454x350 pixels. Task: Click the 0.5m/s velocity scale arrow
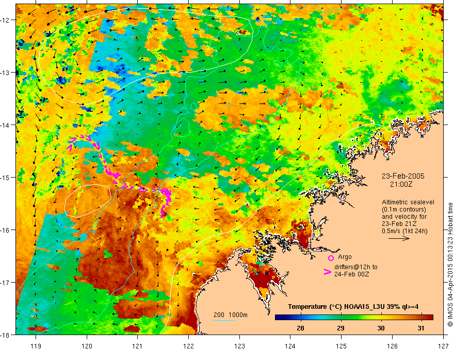coord(399,238)
